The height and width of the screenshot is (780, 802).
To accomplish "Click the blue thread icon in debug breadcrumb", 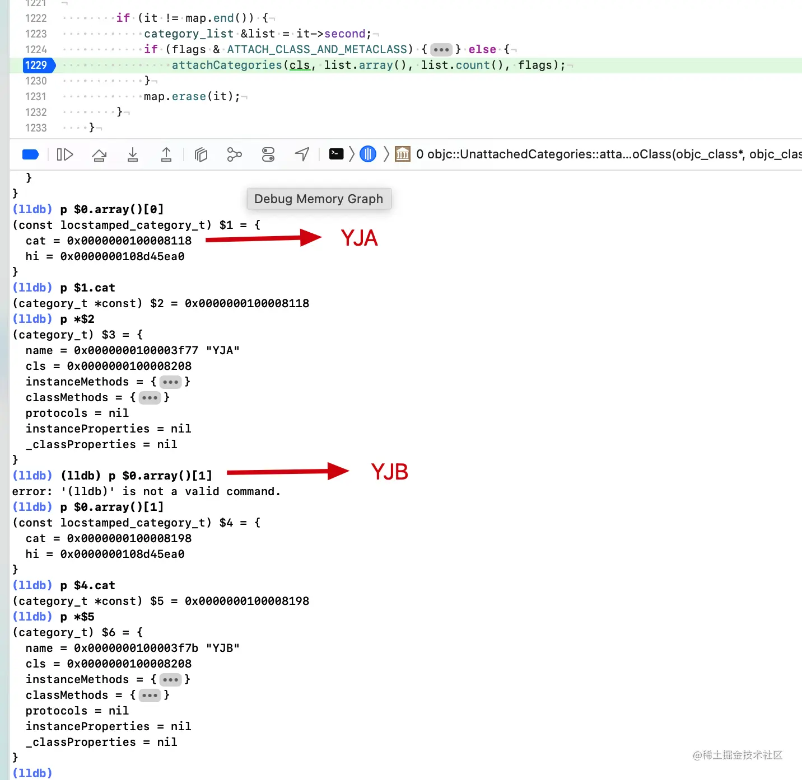I will [368, 154].
